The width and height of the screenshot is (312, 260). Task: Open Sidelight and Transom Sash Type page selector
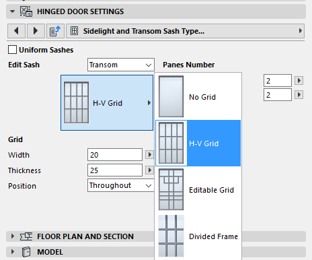coord(185,31)
